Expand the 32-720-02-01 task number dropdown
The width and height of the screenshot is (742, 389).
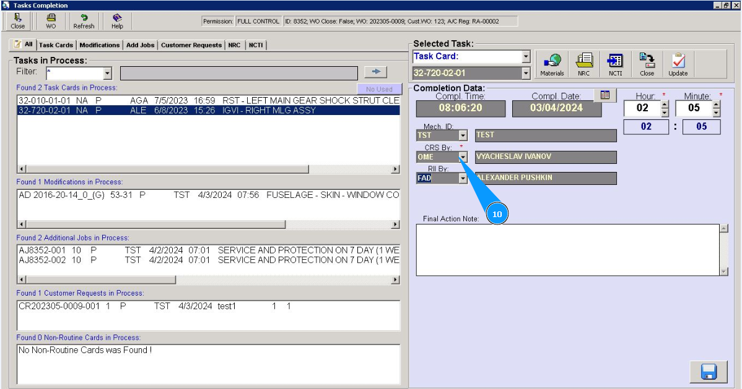pyautogui.click(x=526, y=73)
